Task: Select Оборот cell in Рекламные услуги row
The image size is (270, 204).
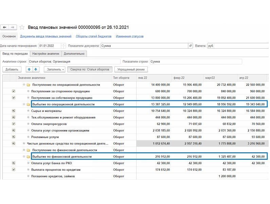Action: tap(124, 137)
